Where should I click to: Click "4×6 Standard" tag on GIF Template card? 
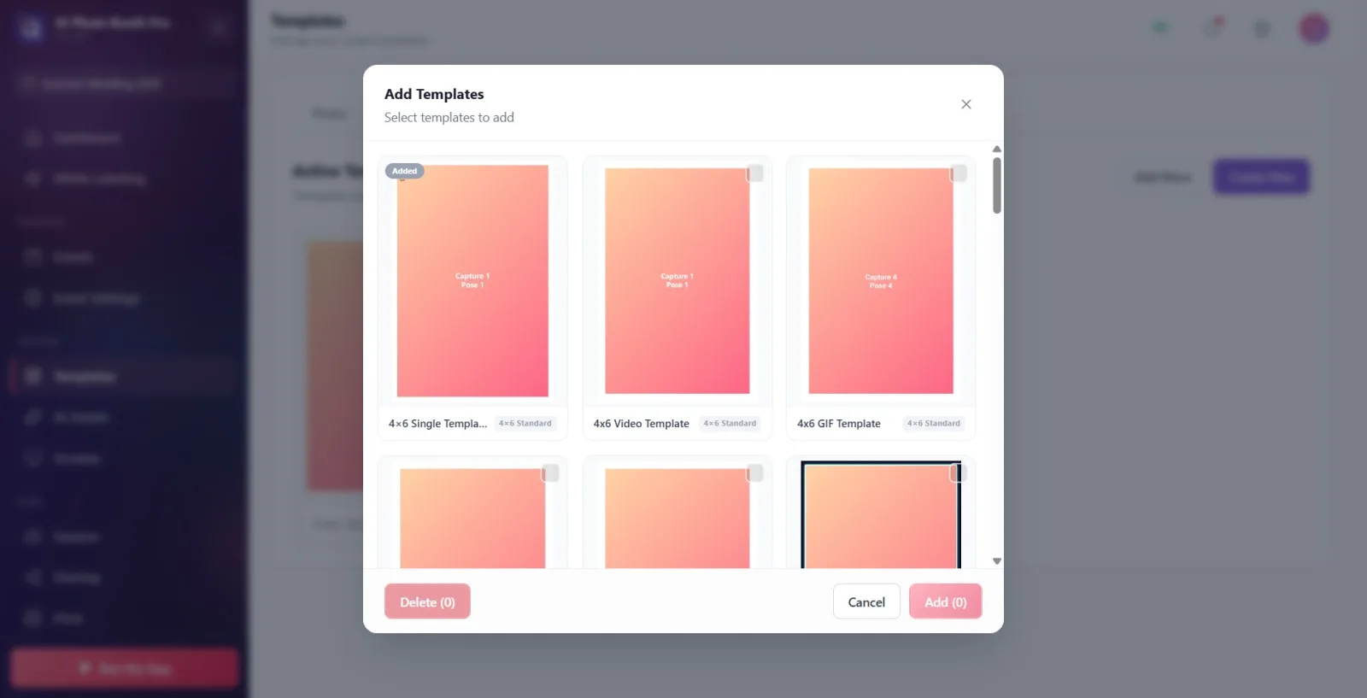coord(934,424)
